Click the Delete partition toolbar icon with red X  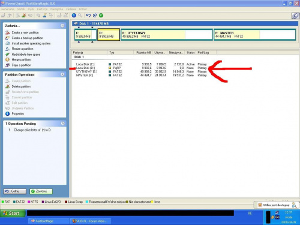24,16
